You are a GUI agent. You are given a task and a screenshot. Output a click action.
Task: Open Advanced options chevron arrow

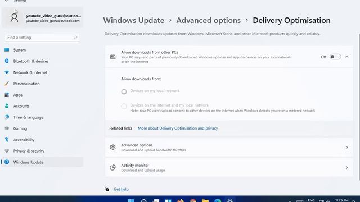346,147
